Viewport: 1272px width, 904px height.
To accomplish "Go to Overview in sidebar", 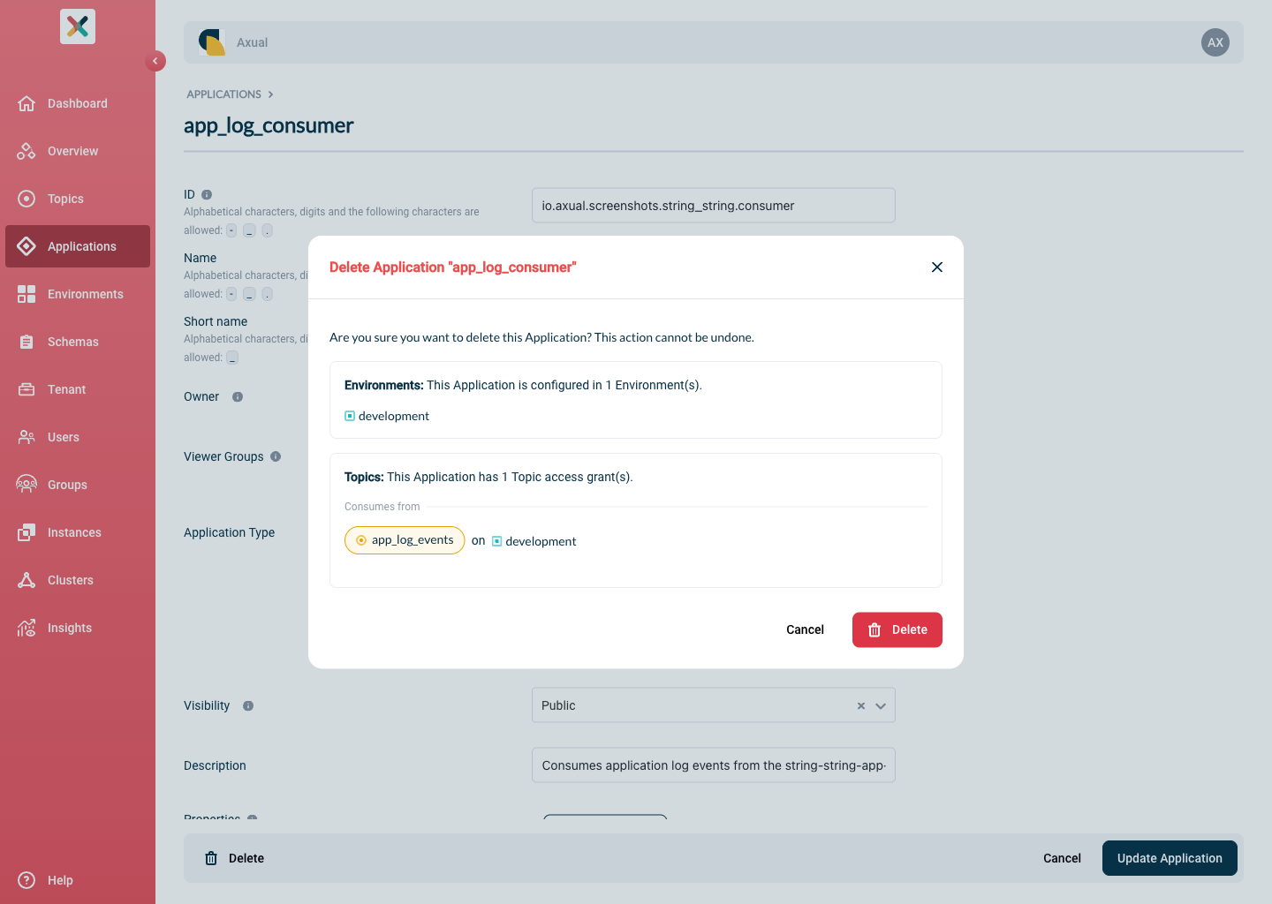I will [x=78, y=151].
